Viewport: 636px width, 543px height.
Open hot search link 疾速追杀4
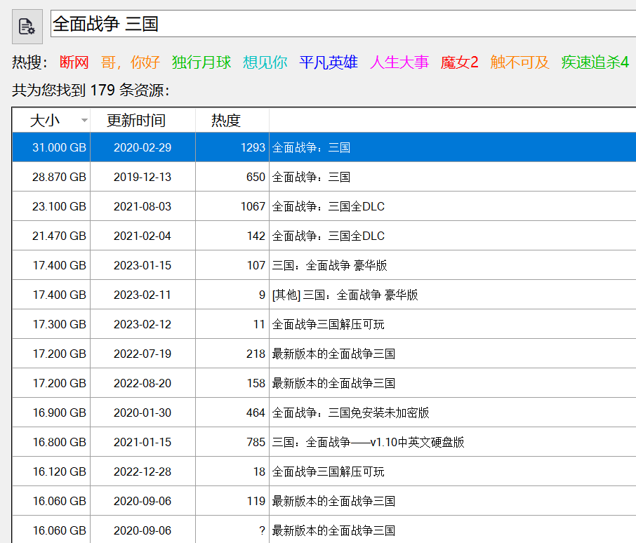[x=595, y=62]
